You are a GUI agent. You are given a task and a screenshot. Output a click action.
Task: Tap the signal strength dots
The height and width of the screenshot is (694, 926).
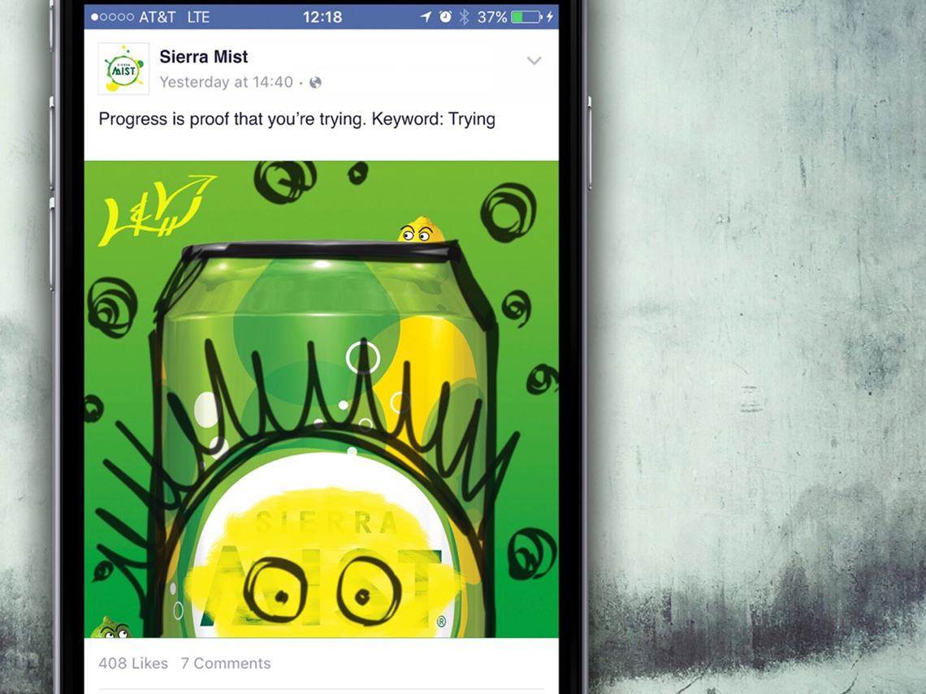pos(112,17)
